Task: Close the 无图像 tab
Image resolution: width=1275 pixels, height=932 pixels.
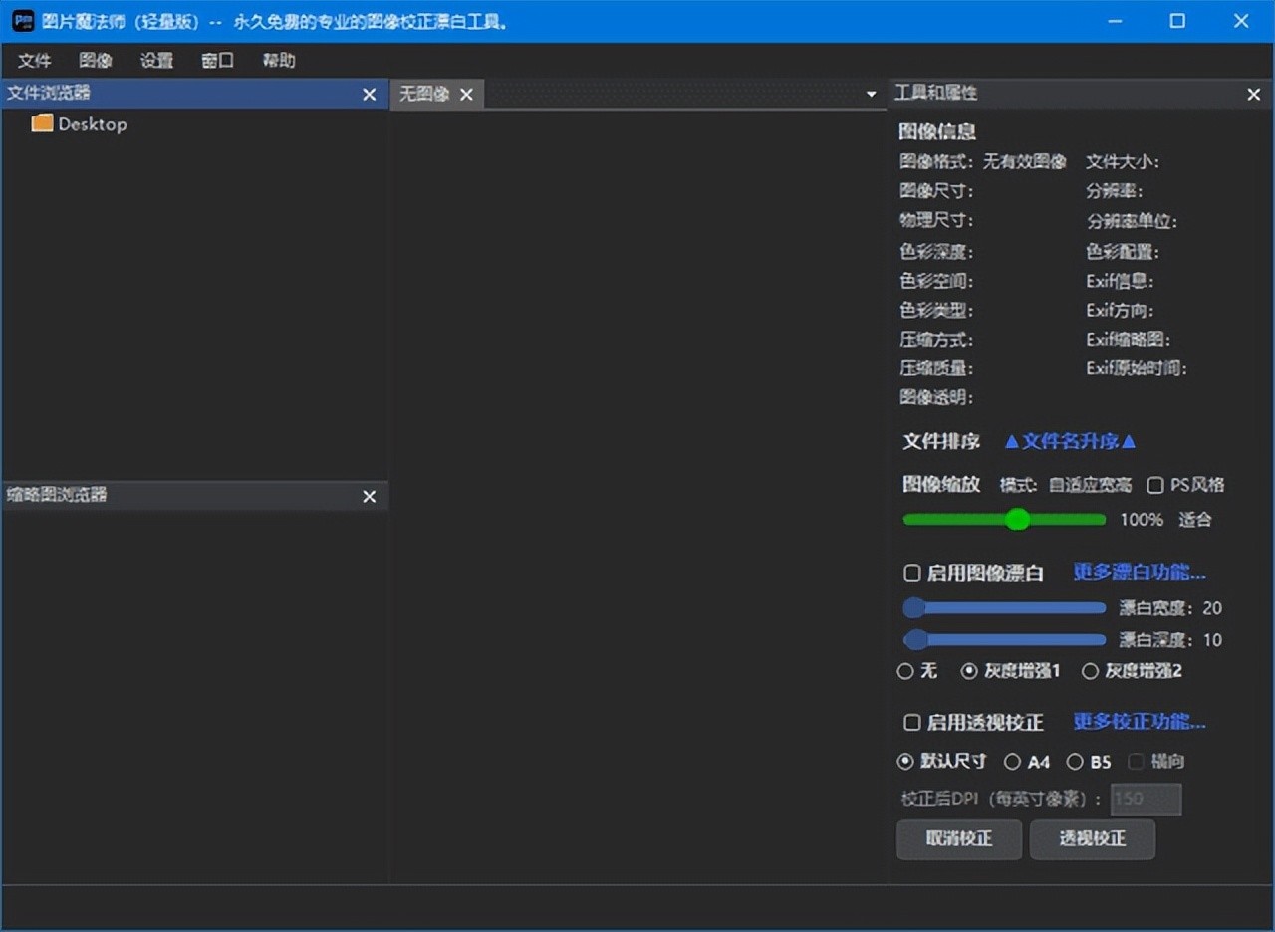Action: [466, 94]
